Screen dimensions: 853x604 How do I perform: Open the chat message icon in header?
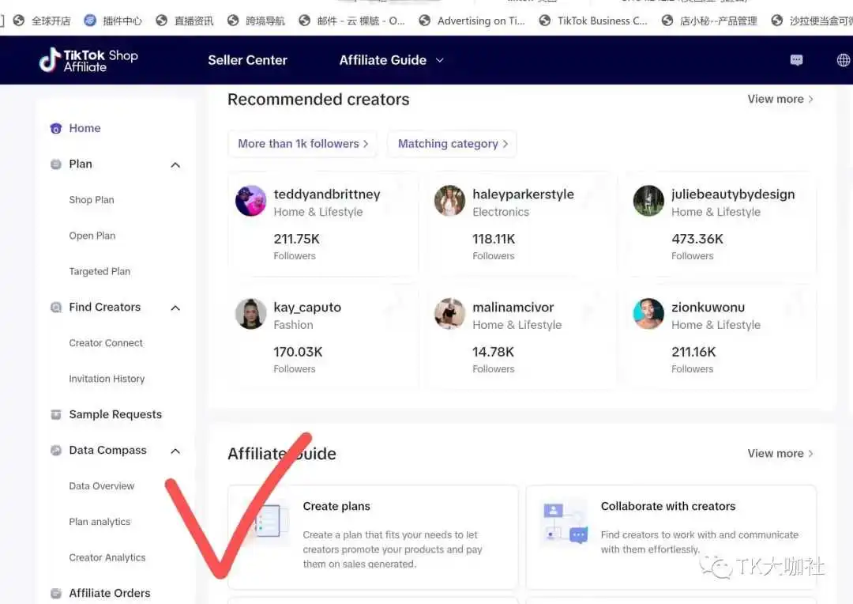(x=796, y=60)
